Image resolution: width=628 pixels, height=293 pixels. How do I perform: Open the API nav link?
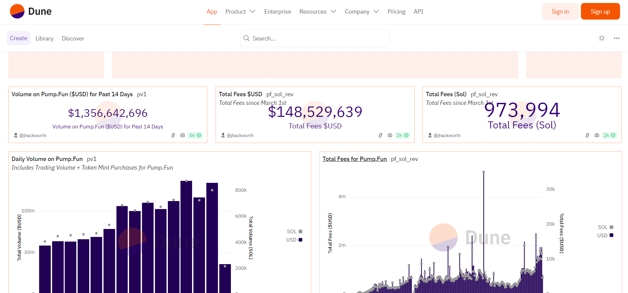coord(418,12)
